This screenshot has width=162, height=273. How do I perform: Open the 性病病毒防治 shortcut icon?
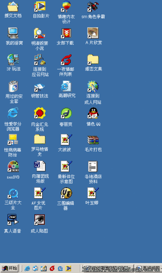(13, 139)
